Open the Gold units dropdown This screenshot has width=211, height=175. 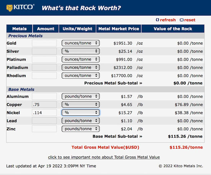[81, 43]
